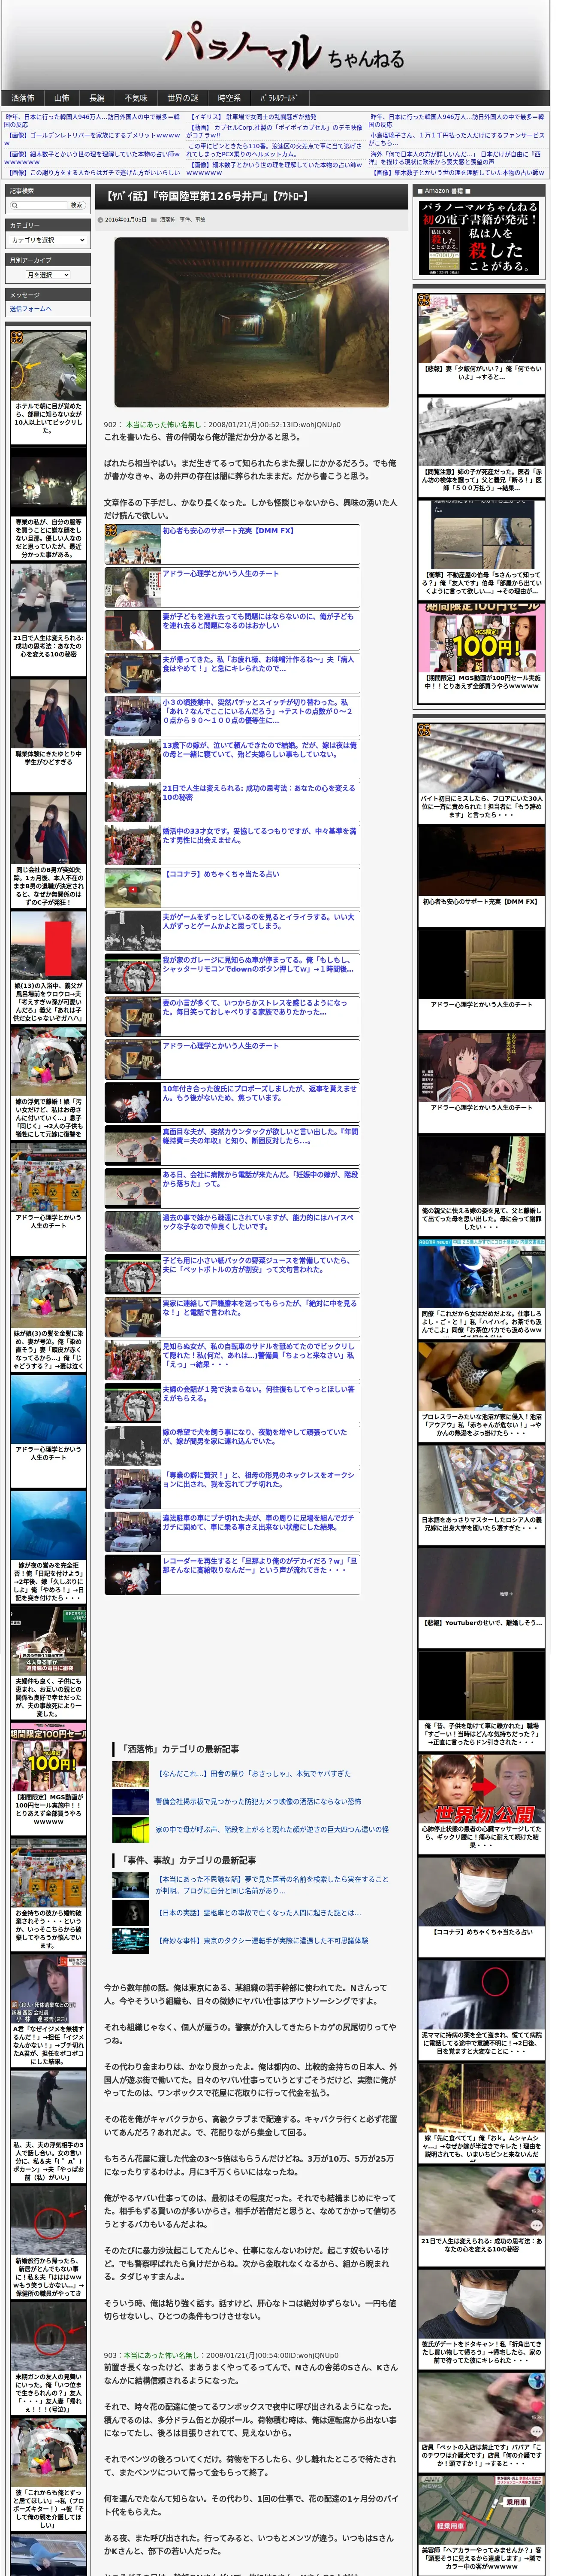The height and width of the screenshot is (2576, 585).
Task: Open the tunnel header image of the article
Action: click(x=252, y=322)
